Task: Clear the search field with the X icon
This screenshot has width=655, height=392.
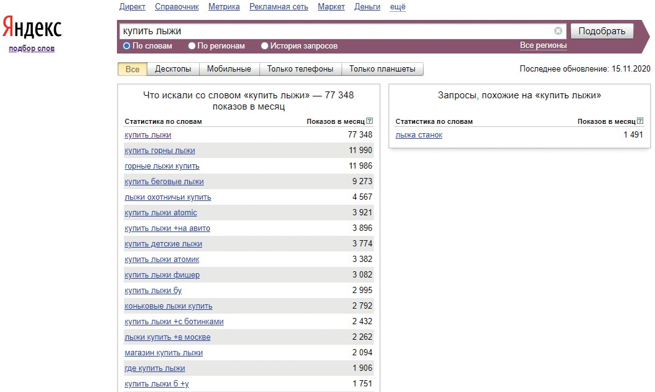Action: [x=558, y=30]
